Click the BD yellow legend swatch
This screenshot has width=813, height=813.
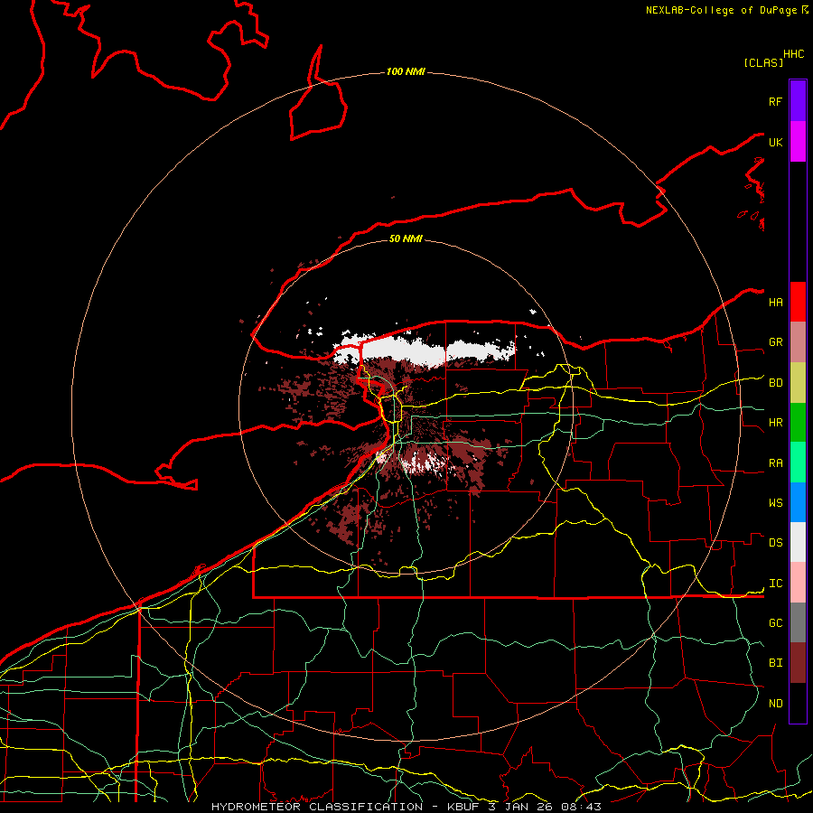tap(798, 382)
